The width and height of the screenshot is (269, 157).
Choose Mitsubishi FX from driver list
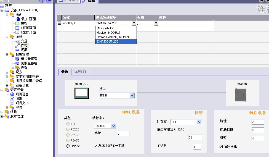point(116,28)
